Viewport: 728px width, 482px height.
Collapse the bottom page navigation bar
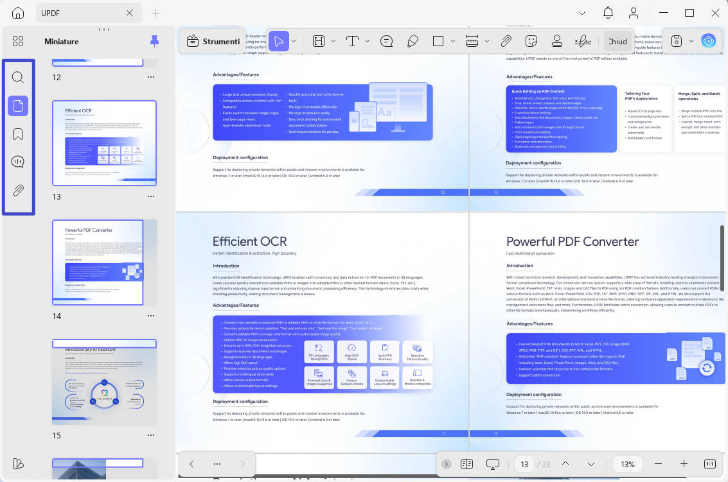click(x=446, y=464)
